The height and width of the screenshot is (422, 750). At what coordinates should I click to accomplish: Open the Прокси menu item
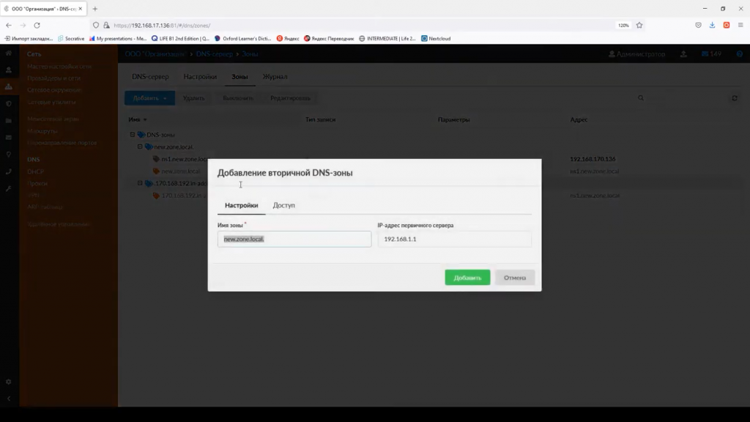pos(37,183)
